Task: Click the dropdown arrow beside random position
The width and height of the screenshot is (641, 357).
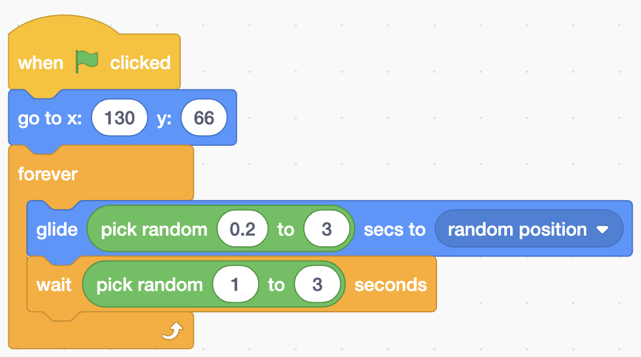Action: point(602,230)
